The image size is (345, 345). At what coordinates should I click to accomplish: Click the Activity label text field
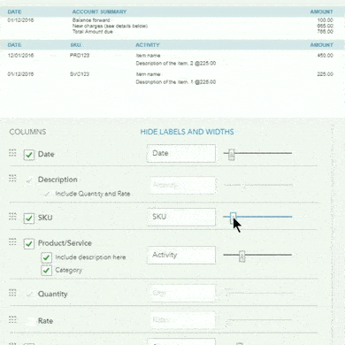point(181,255)
